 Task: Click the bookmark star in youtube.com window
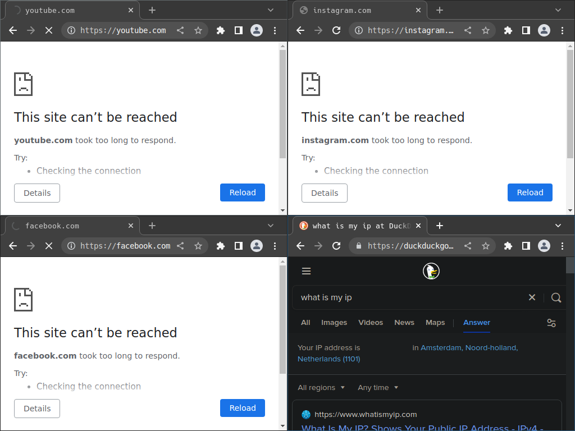[198, 30]
